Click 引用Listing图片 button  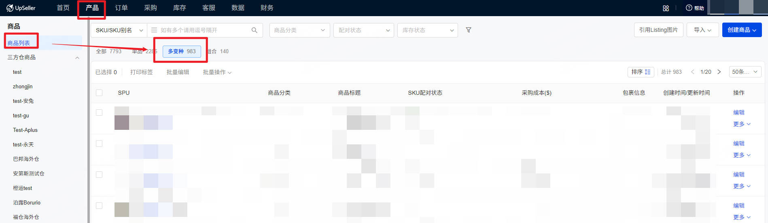click(658, 30)
